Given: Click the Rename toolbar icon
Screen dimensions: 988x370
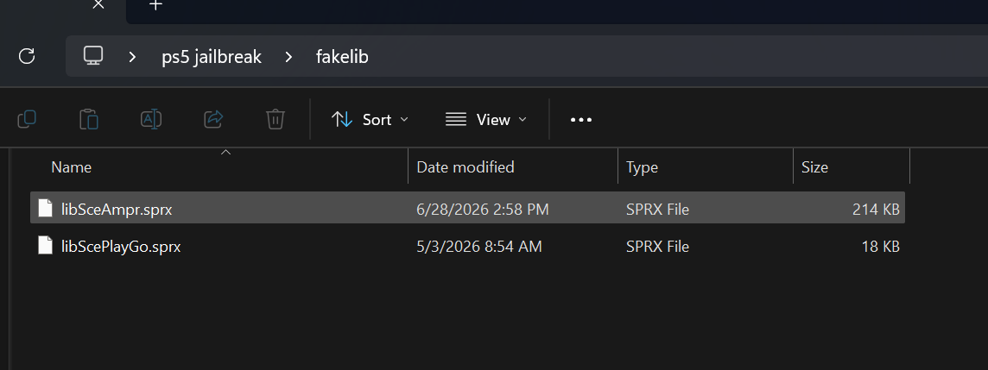Looking at the screenshot, I should click(x=151, y=119).
